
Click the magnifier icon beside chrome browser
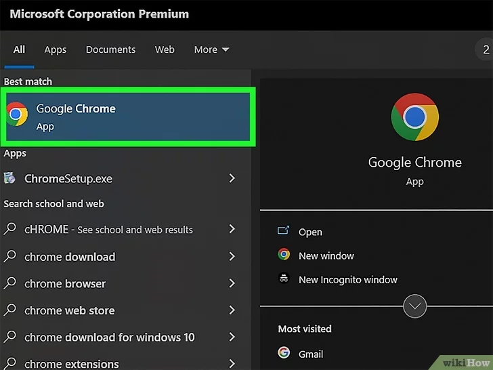(x=9, y=283)
